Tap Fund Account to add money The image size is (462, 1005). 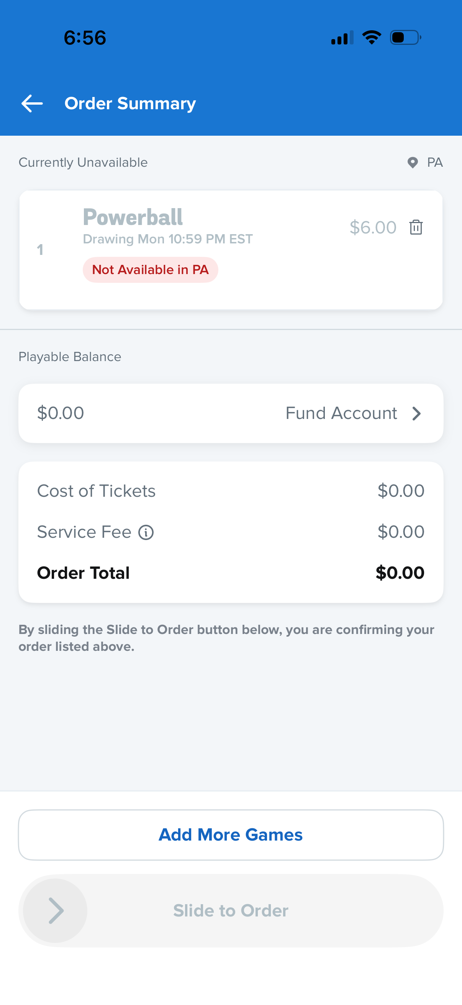pyautogui.click(x=341, y=413)
